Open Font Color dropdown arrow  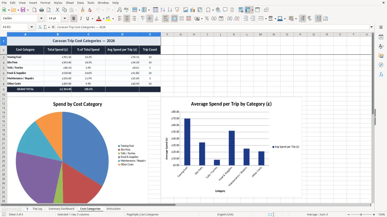[x=104, y=19]
